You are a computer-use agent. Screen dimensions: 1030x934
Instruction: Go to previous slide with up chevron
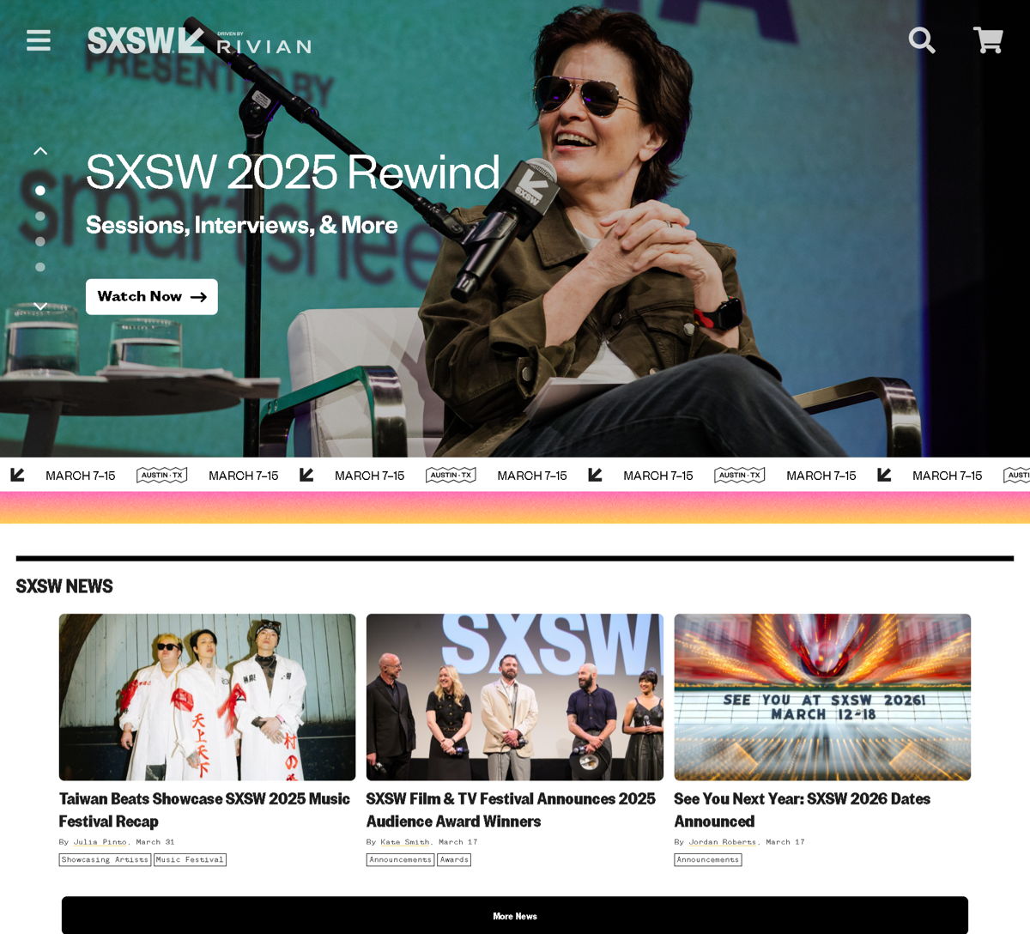(40, 151)
